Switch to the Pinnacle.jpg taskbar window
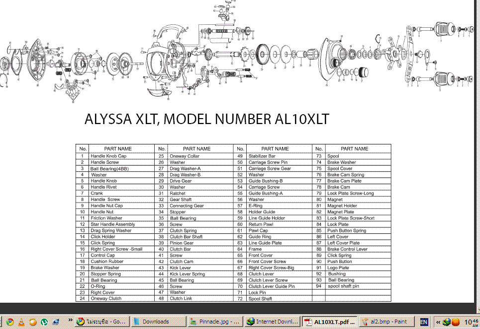This screenshot has width=480, height=329. (214, 322)
